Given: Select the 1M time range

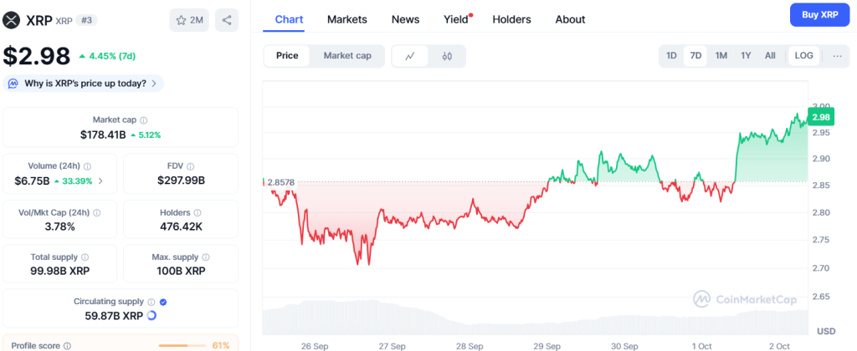Looking at the screenshot, I should tap(721, 56).
